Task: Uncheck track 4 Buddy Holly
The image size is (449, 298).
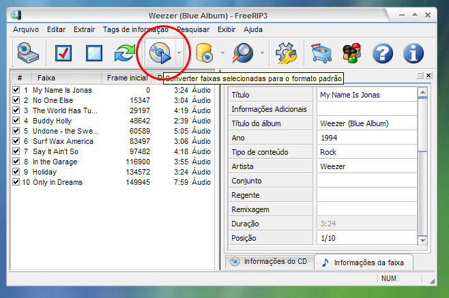Action: click(x=16, y=121)
